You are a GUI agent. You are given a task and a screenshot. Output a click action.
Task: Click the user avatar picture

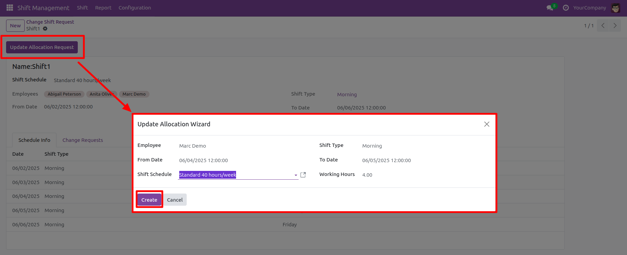(x=616, y=7)
